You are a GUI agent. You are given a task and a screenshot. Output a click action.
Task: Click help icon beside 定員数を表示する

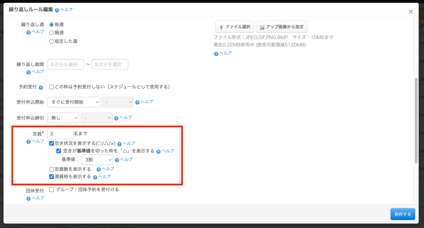coord(99,169)
